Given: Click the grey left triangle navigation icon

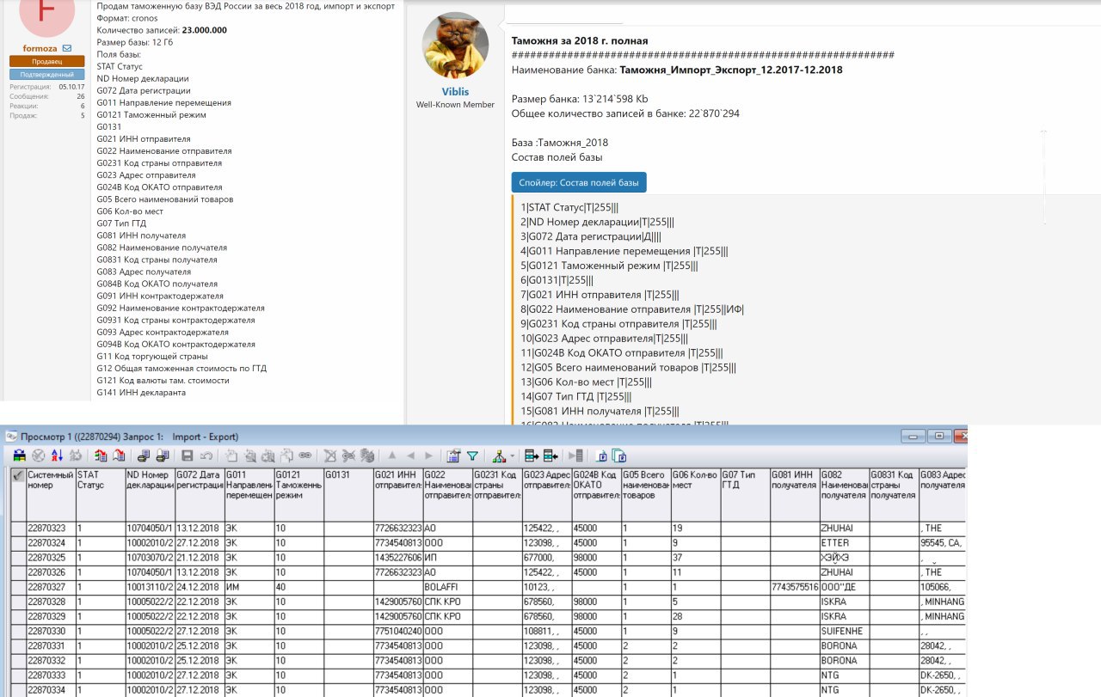Looking at the screenshot, I should [410, 455].
